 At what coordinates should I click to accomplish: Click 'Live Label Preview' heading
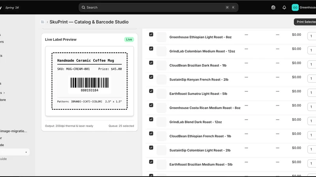[61, 40]
